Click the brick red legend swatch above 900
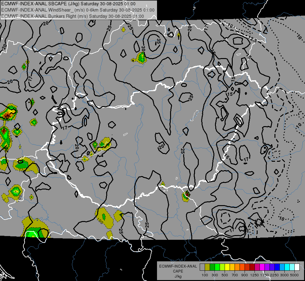This screenshot has height=281, width=305. (247, 267)
